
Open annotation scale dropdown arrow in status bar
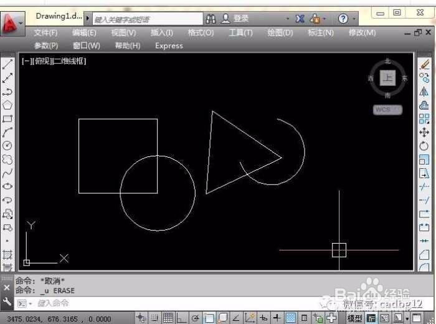pyautogui.click(x=407, y=318)
